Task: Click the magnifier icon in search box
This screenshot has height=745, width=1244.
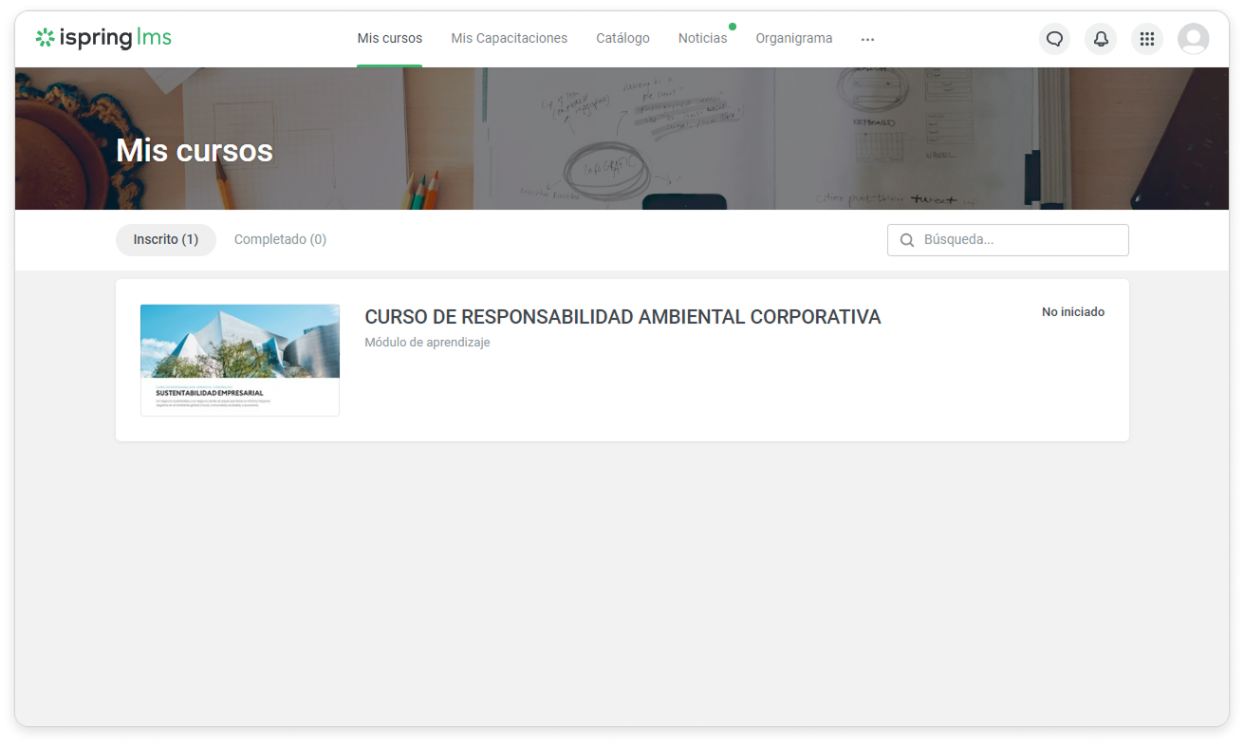Action: [907, 240]
